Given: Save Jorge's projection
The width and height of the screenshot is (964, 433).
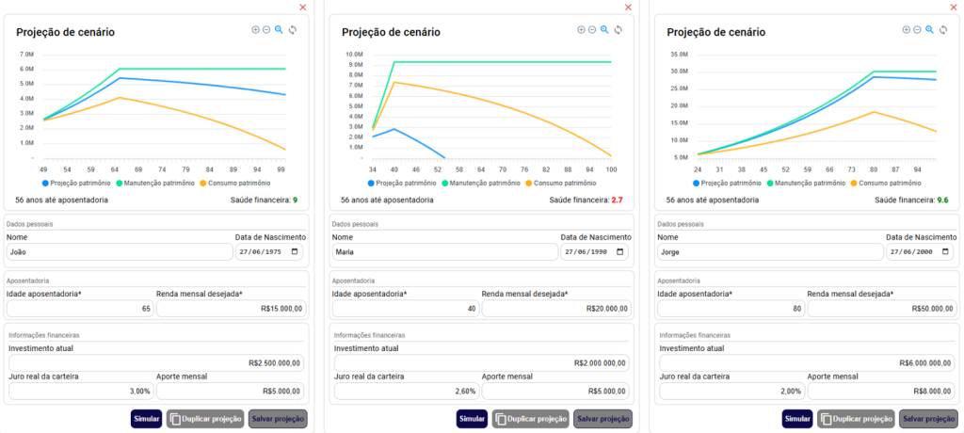Looking at the screenshot, I should tap(928, 419).
